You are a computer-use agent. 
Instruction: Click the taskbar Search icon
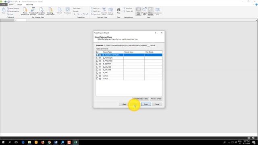click(x=10, y=142)
